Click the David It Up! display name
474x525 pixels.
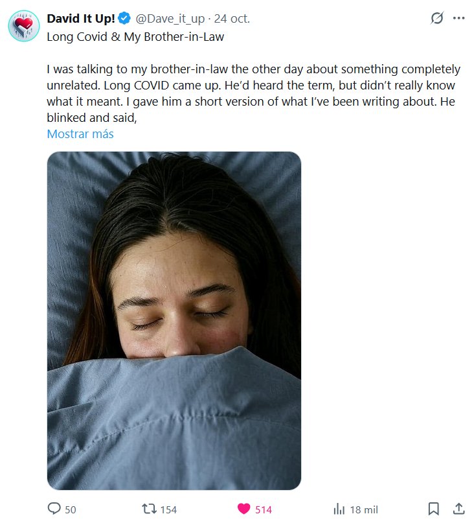(81, 18)
